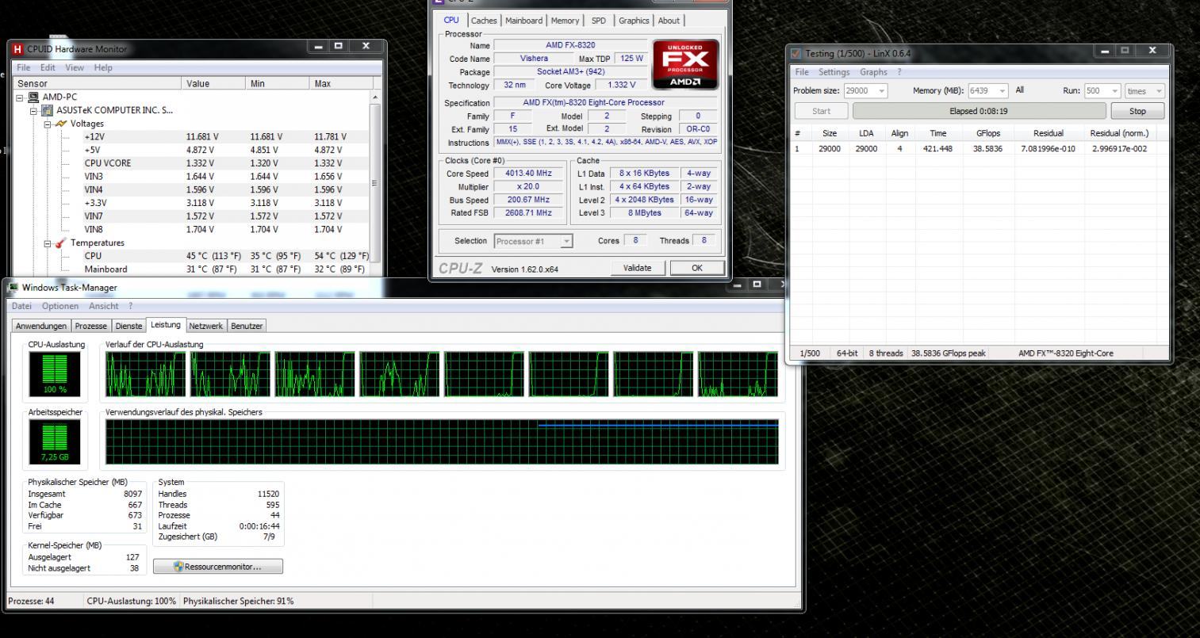Screen dimensions: 1200x638
Task: Open Graphs menu in LinX
Action: pos(873,72)
